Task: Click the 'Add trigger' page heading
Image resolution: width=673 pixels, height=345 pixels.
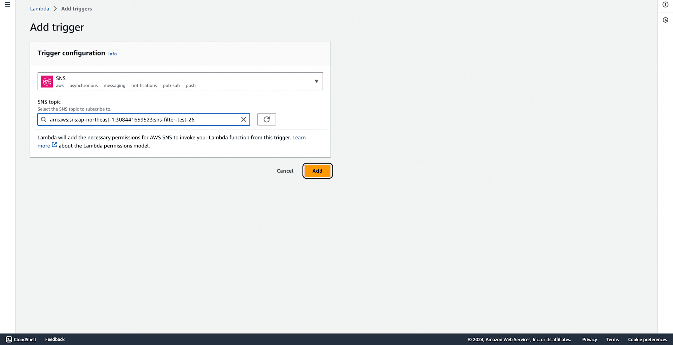Action: point(57,27)
